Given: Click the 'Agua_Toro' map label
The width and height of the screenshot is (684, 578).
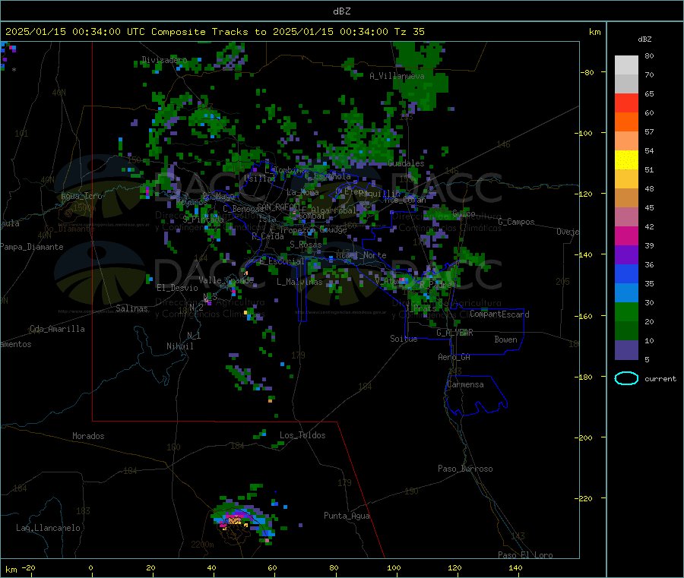Looking at the screenshot, I should [81, 196].
